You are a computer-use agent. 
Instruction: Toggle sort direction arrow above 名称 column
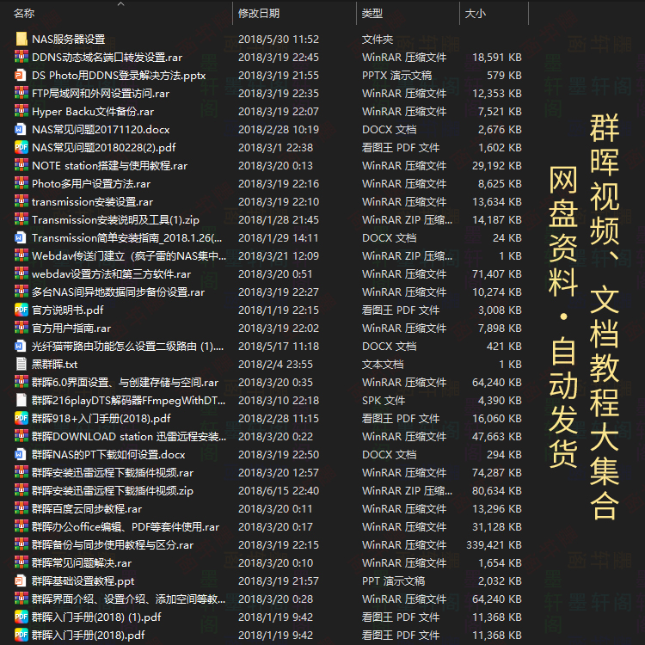pyautogui.click(x=120, y=3)
